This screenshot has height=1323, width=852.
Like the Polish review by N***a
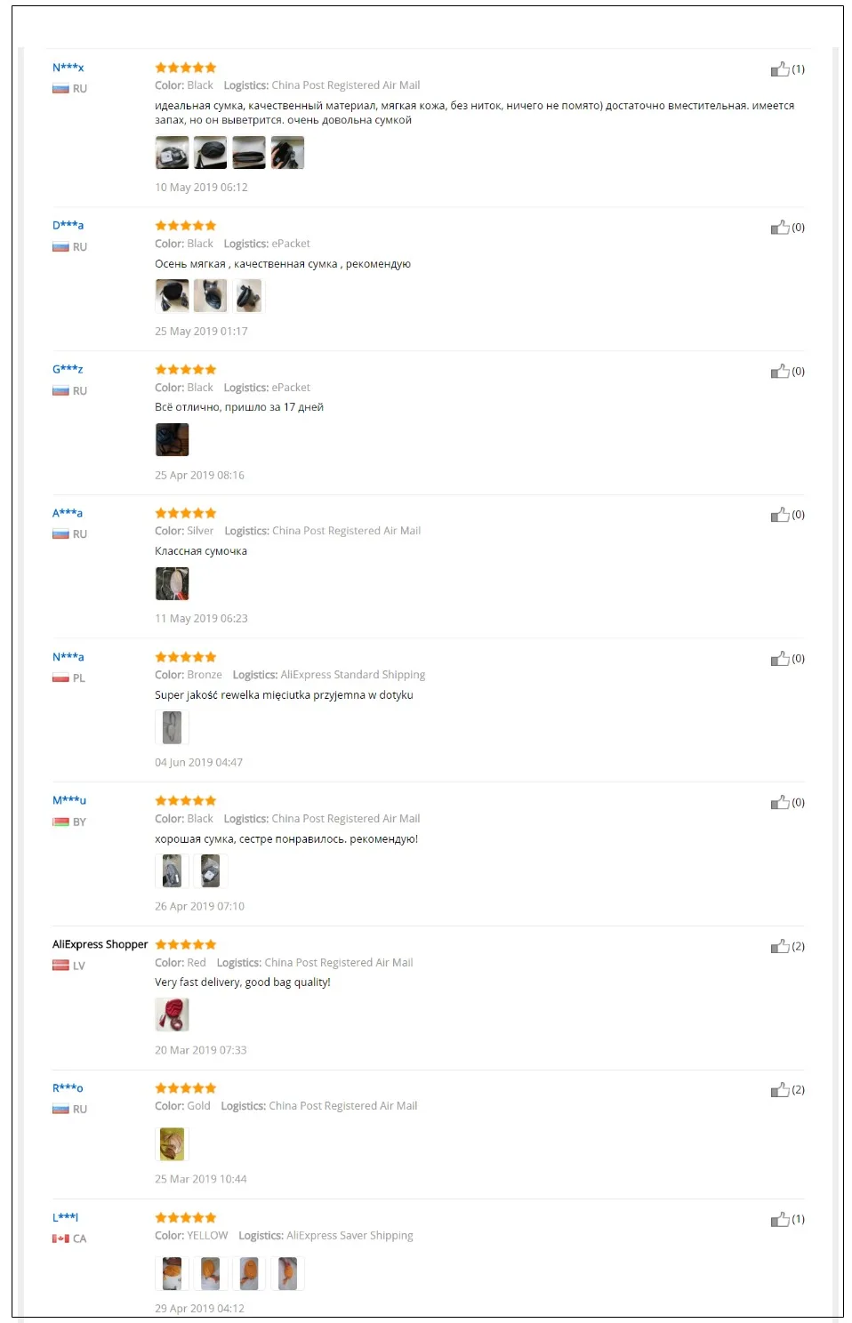[779, 658]
